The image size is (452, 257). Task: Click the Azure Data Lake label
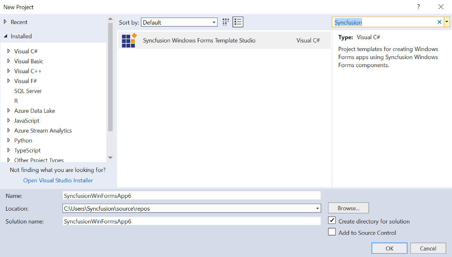[35, 111]
